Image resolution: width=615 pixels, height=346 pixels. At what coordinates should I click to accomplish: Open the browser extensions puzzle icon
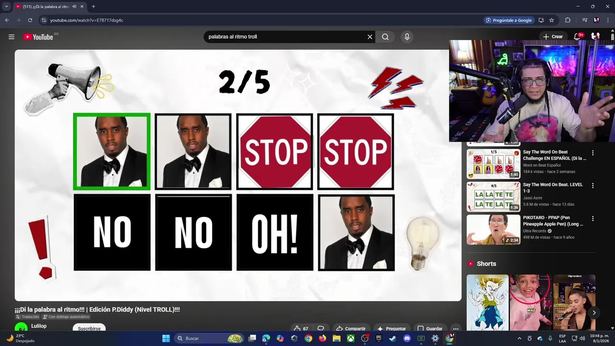pos(567,20)
